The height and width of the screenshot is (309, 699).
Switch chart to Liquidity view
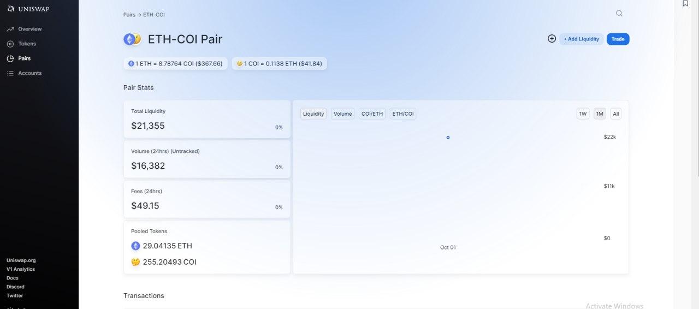pyautogui.click(x=313, y=114)
